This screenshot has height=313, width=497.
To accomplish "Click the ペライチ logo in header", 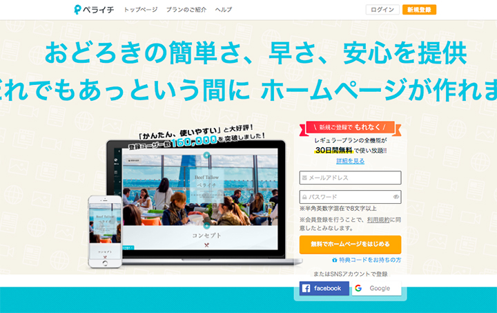I will pyautogui.click(x=94, y=10).
